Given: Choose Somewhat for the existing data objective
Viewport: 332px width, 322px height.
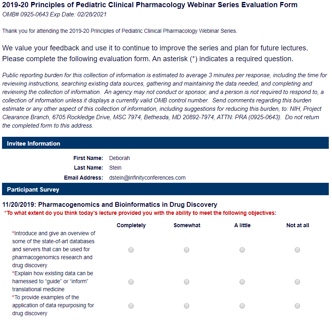Looking at the screenshot, I should tap(186, 282).
